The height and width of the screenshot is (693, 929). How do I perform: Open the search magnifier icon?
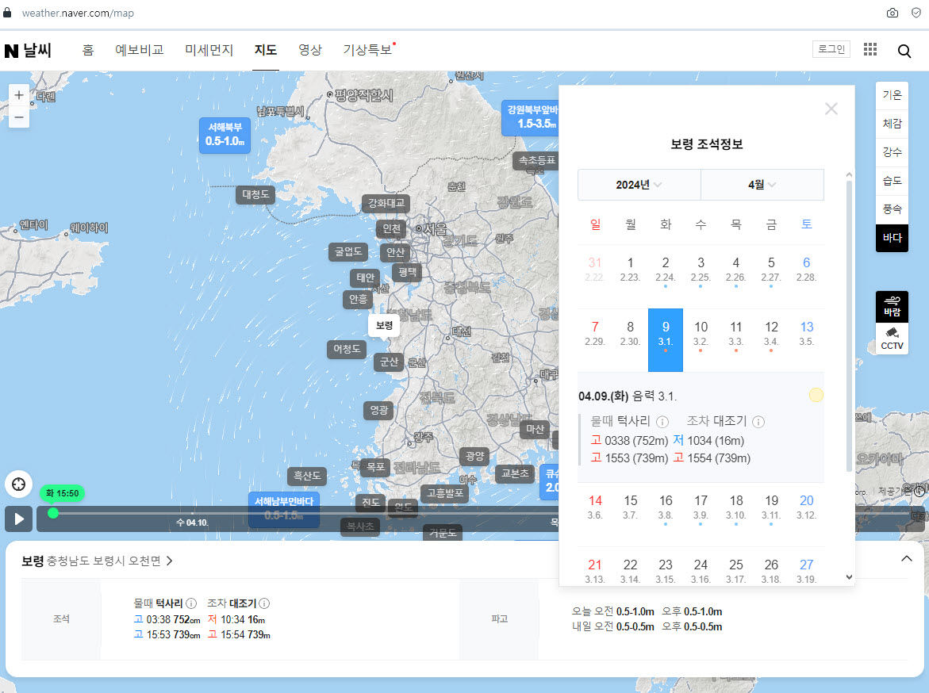pos(904,51)
